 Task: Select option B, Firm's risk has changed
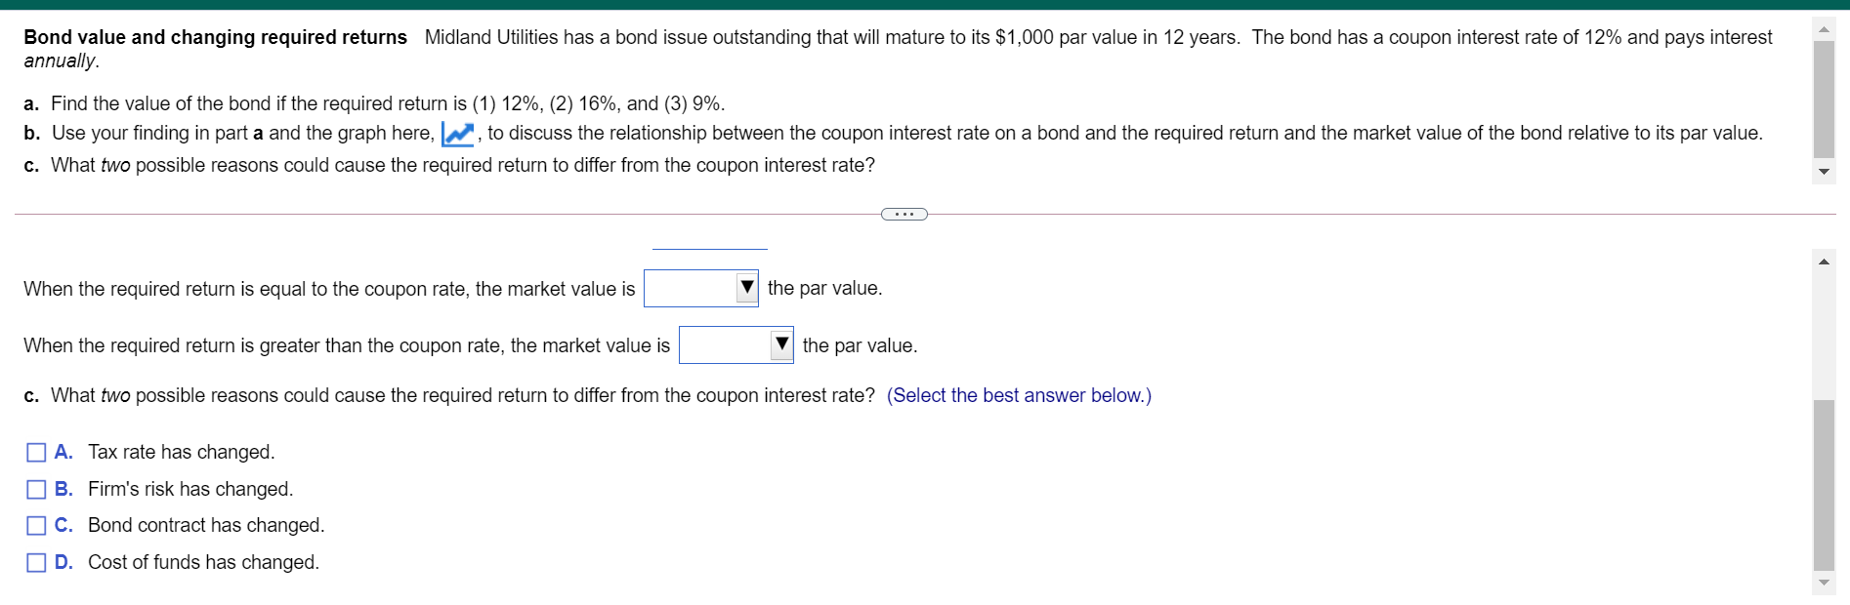pos(35,489)
